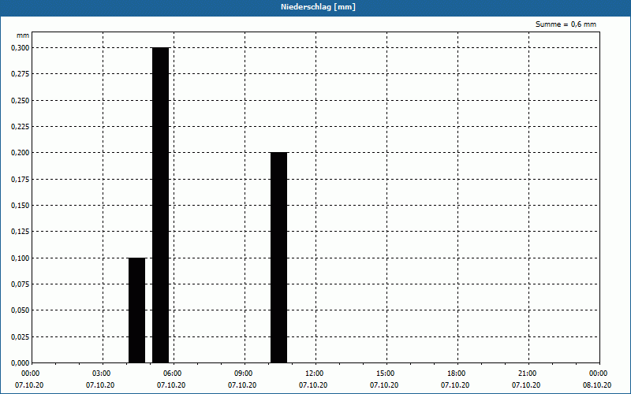Image resolution: width=631 pixels, height=394 pixels.
Task: Click the 0,175 y-axis label
Action: pos(20,180)
